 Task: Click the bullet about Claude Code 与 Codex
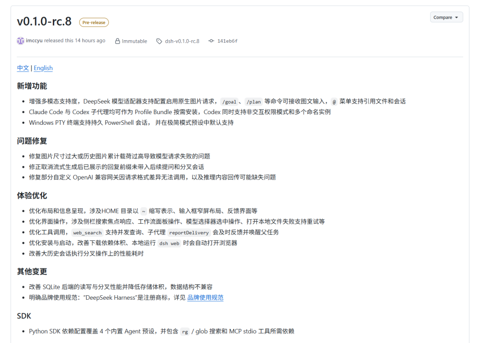180,112
